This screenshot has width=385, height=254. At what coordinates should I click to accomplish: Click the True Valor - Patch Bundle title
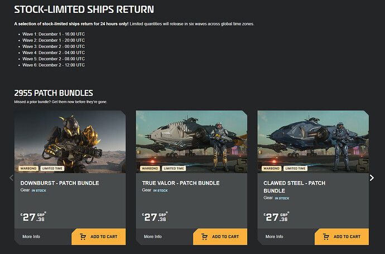[x=182, y=183]
